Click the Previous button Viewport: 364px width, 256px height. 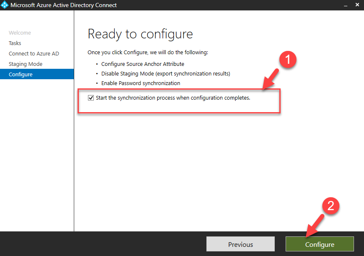241,244
